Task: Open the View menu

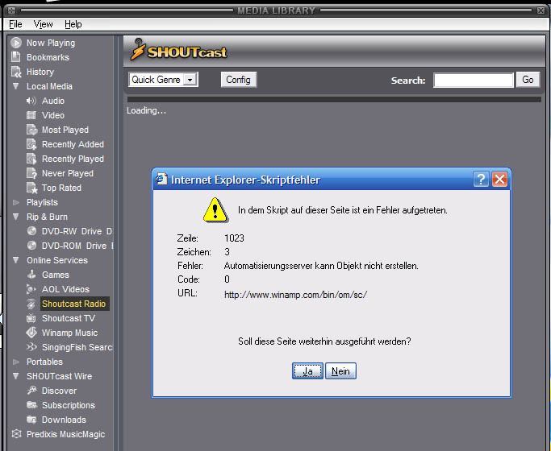Action: pos(44,24)
